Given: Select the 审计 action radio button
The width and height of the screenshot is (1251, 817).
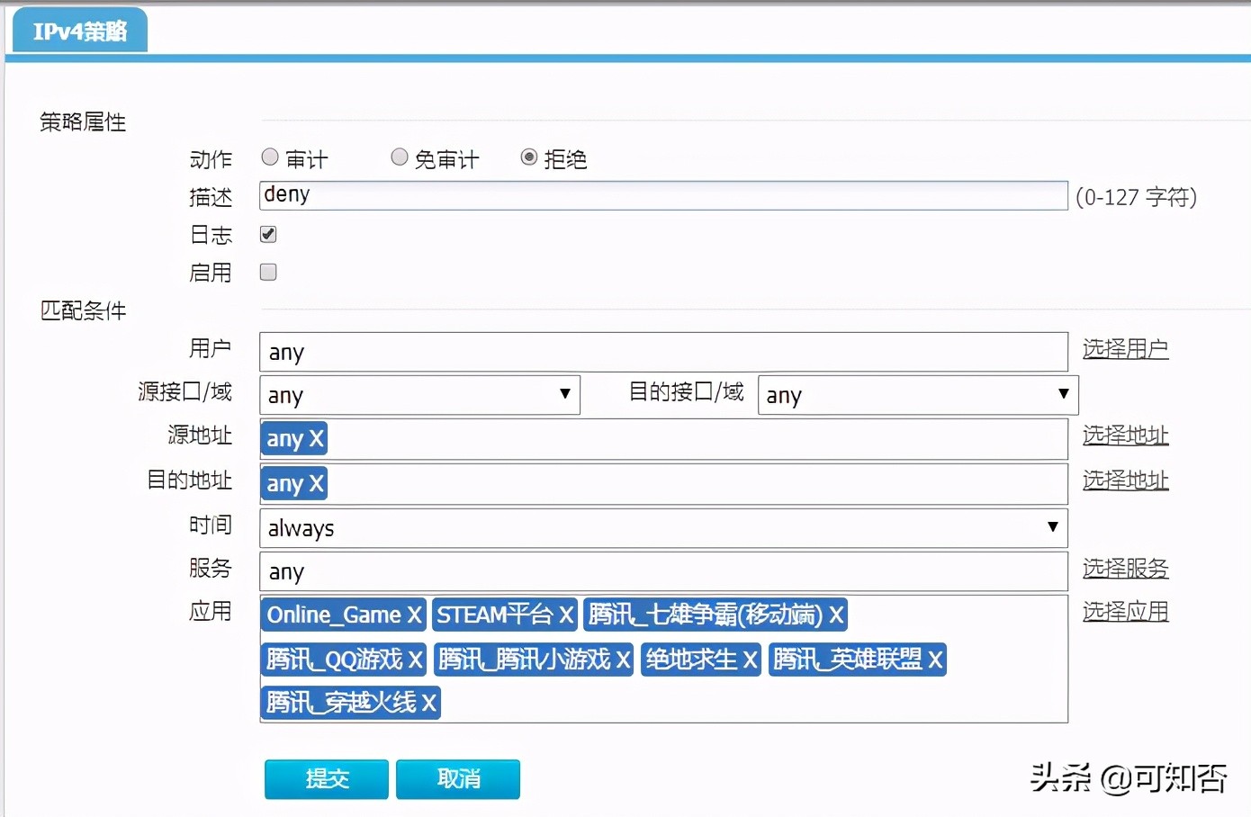Looking at the screenshot, I should pos(269,157).
